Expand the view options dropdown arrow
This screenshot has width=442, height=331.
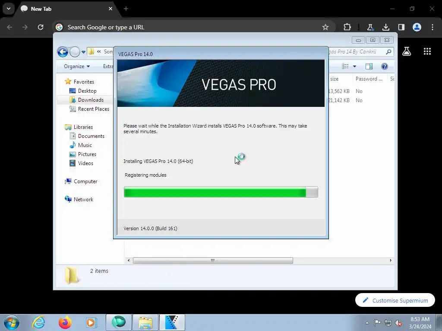click(x=355, y=66)
